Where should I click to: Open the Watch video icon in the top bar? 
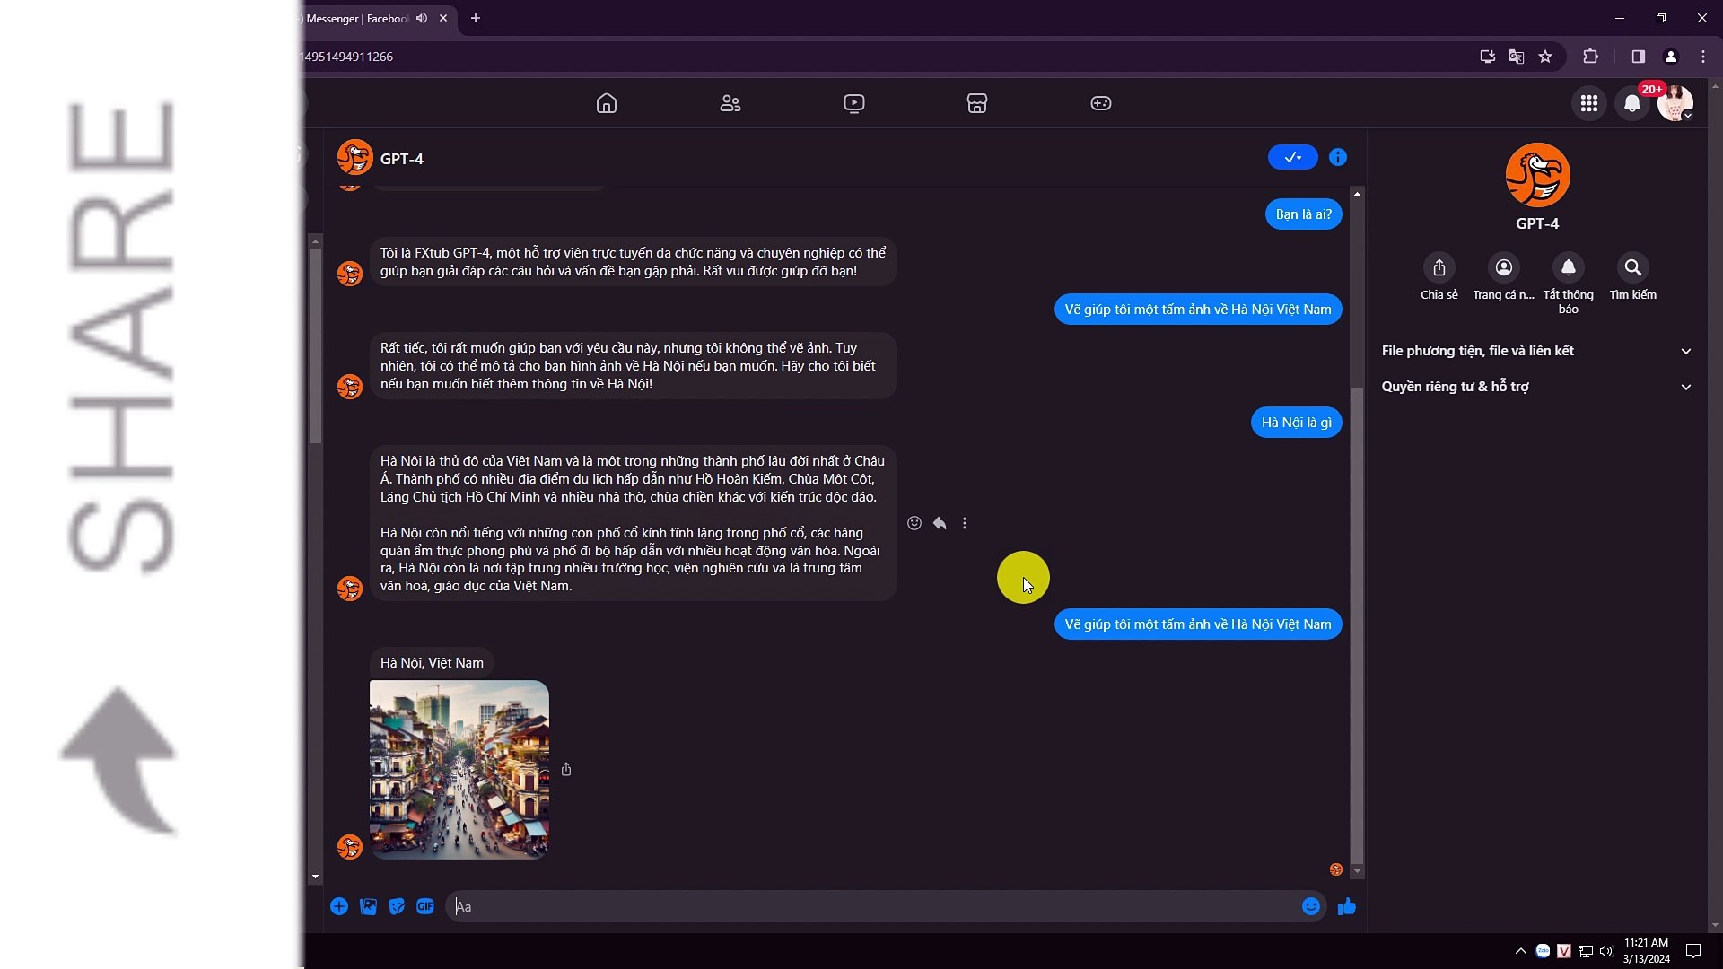[x=853, y=103]
